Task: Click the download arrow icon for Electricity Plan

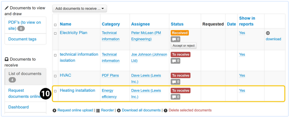Action: (x=268, y=33)
